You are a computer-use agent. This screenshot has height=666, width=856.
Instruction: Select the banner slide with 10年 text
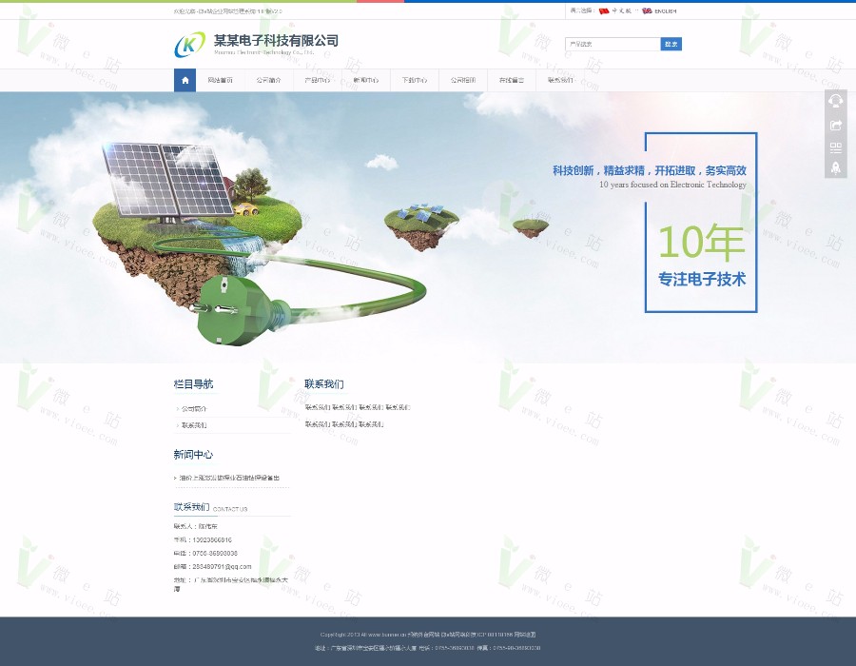[x=700, y=243]
